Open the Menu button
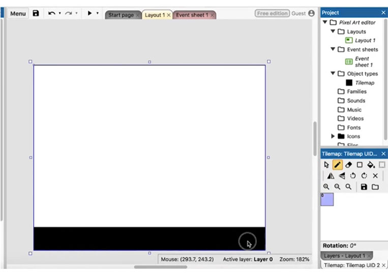Image resolution: width=388 pixels, height=275 pixels. 18,14
